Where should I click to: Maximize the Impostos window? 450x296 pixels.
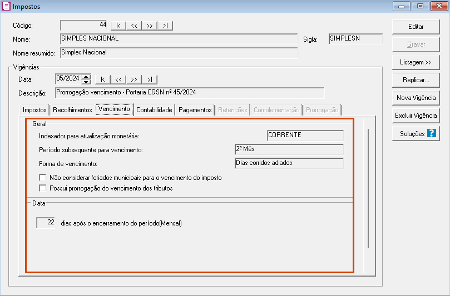tap(420, 6)
